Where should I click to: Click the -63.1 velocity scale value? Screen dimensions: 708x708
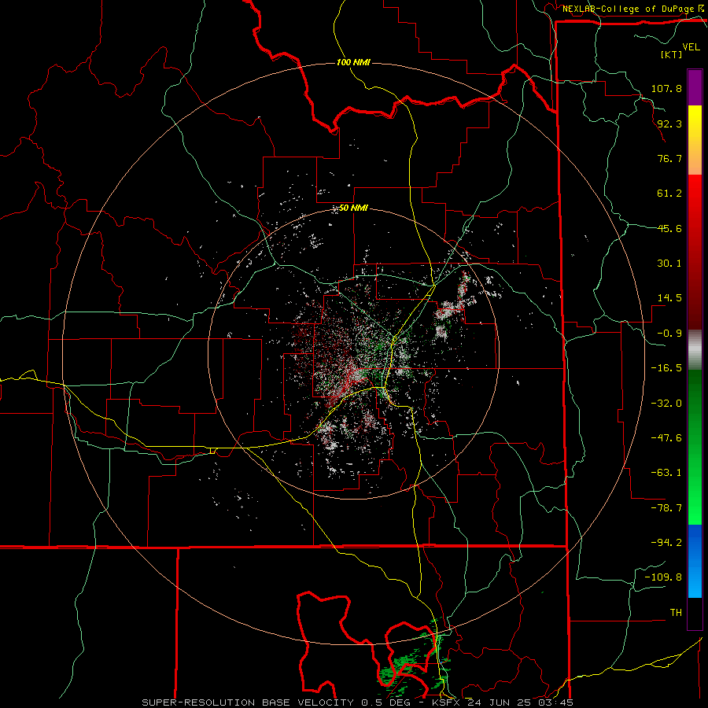[x=666, y=473]
